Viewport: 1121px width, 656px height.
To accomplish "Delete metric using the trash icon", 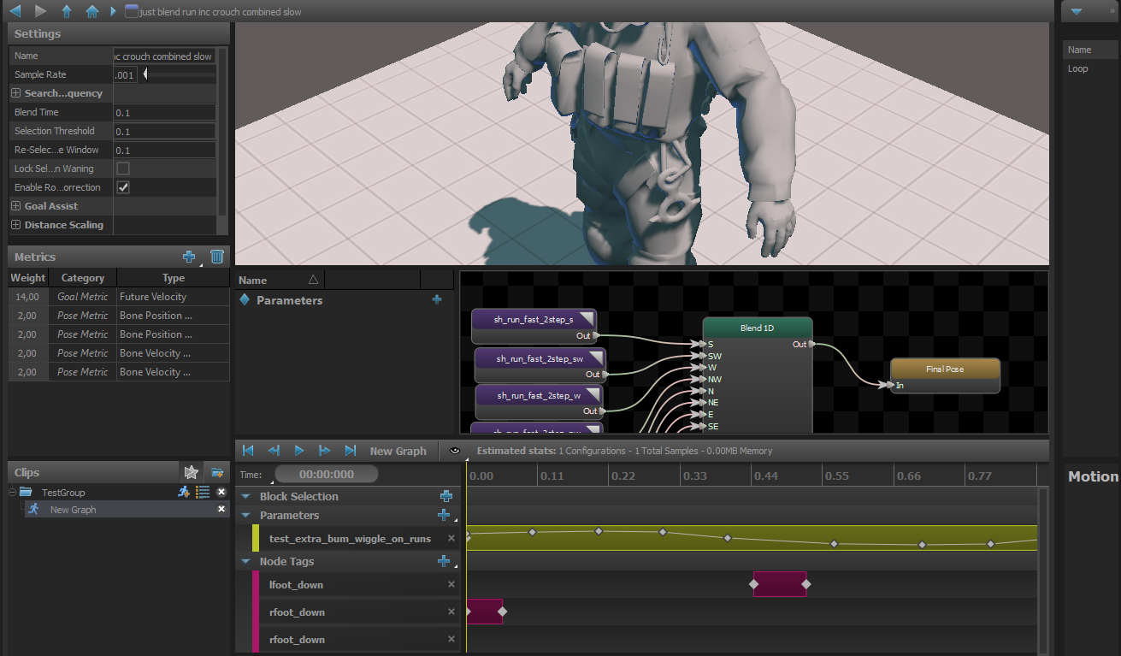I will [217, 257].
